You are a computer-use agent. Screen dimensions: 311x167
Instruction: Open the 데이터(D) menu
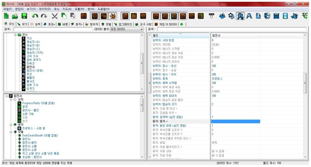[45, 9]
